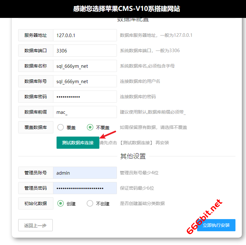Click hint text 连接数据库的用户名

click(140, 81)
